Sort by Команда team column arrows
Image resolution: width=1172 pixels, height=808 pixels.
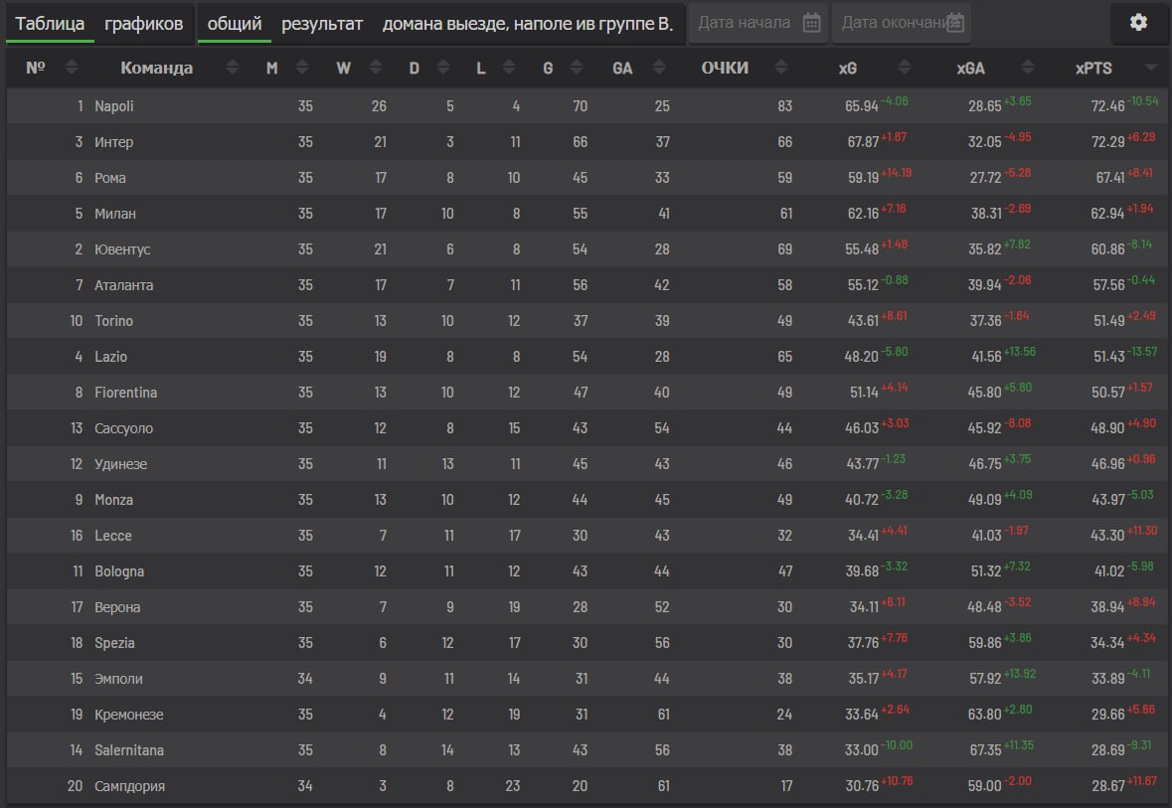click(x=233, y=68)
